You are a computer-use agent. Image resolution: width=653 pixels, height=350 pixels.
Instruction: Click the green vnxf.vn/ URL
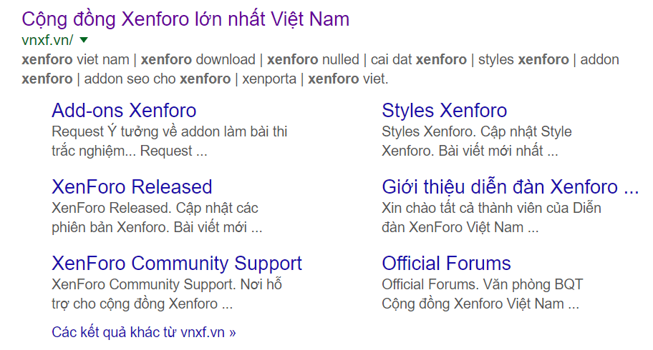point(47,40)
